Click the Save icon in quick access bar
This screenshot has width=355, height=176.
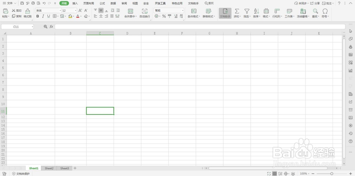(x=22, y=3)
